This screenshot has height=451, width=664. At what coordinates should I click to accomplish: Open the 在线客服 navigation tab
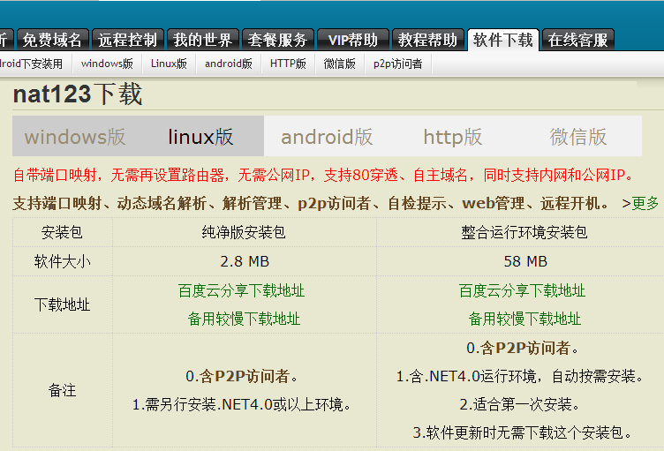click(x=578, y=40)
